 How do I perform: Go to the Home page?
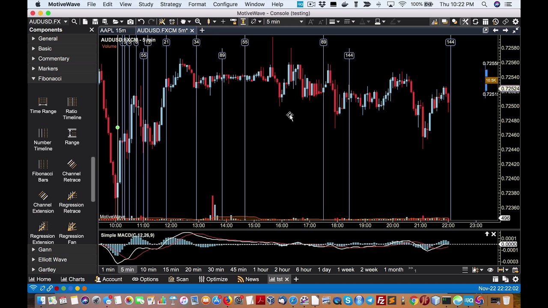[40, 279]
